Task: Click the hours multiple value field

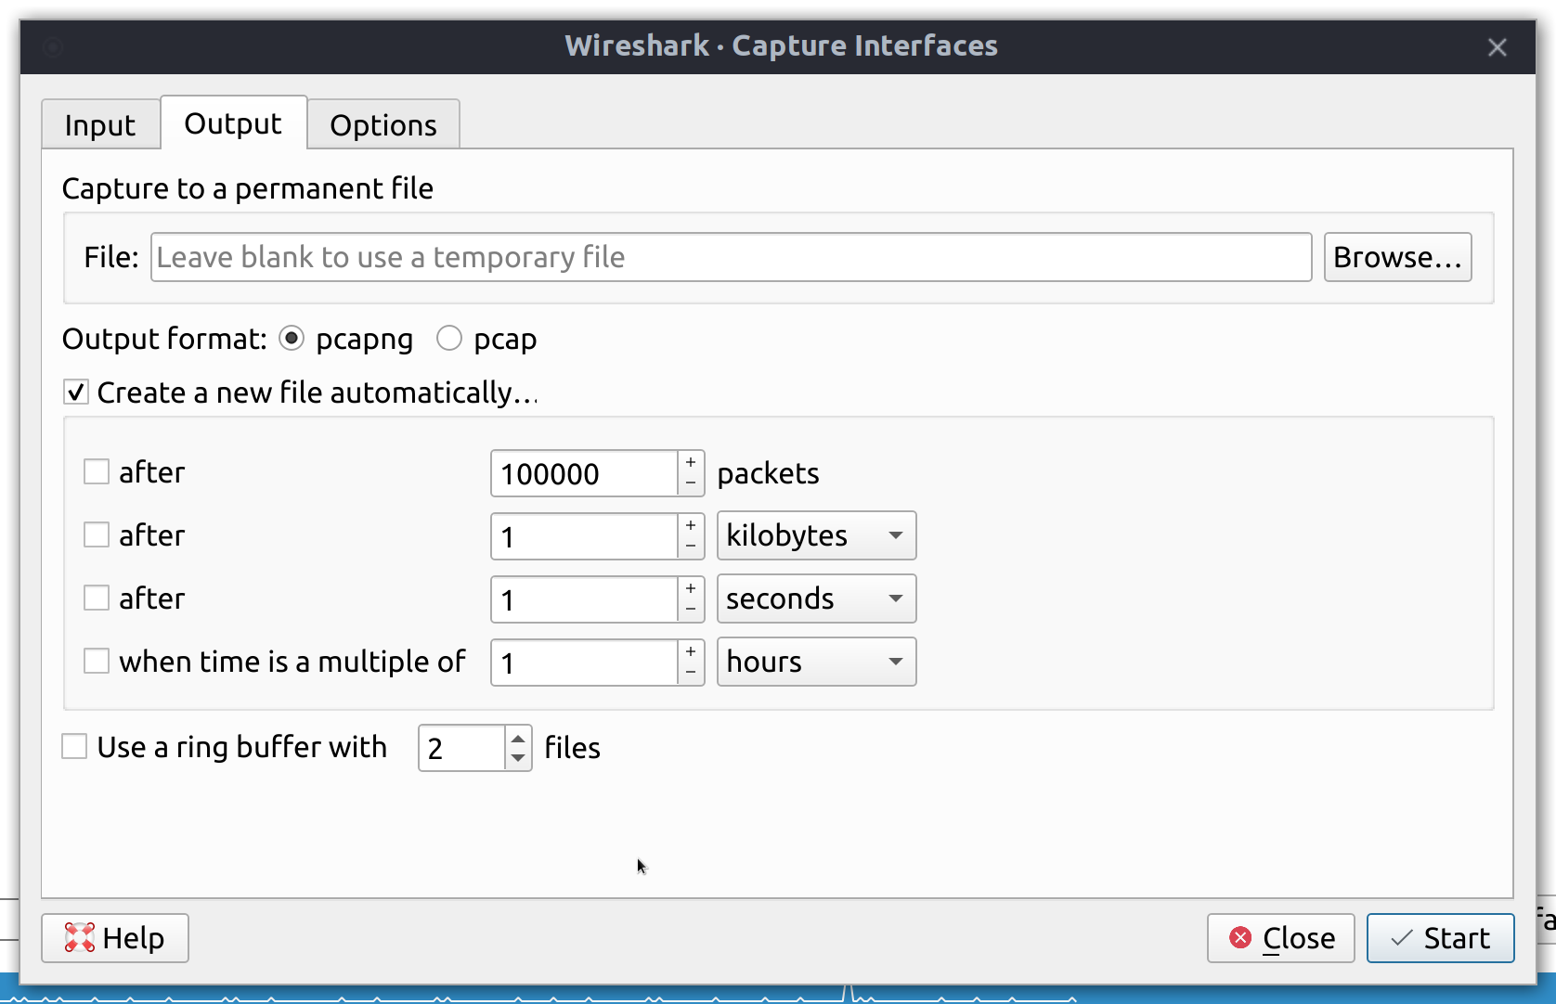Action: coord(585,663)
